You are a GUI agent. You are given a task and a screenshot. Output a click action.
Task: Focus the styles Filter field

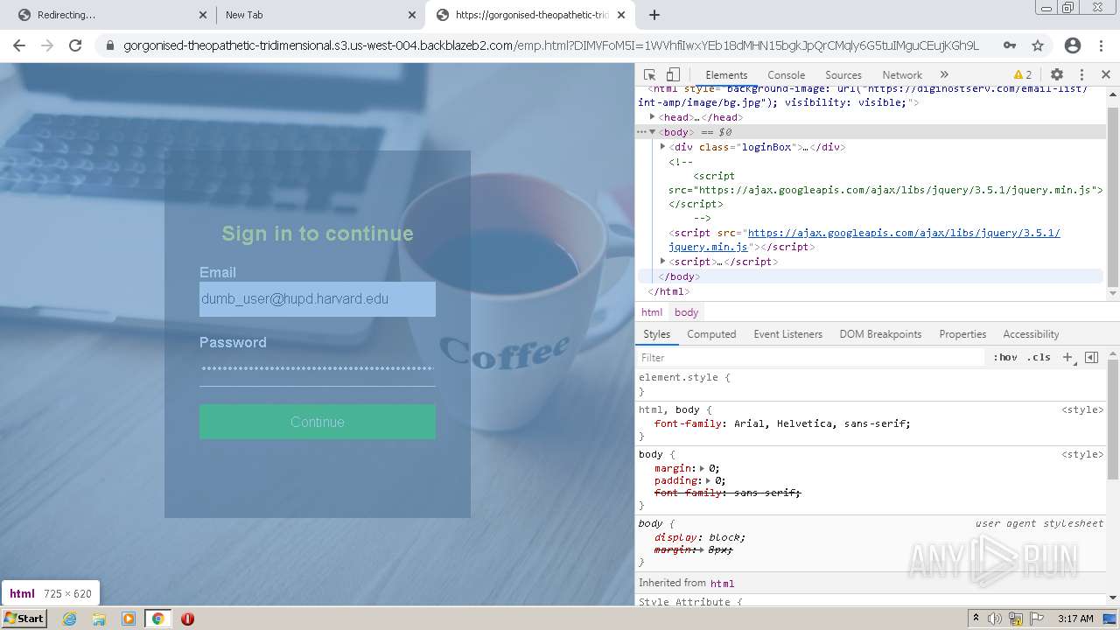[x=810, y=358]
